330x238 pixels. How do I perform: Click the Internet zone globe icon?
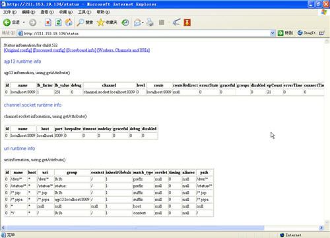click(282, 235)
